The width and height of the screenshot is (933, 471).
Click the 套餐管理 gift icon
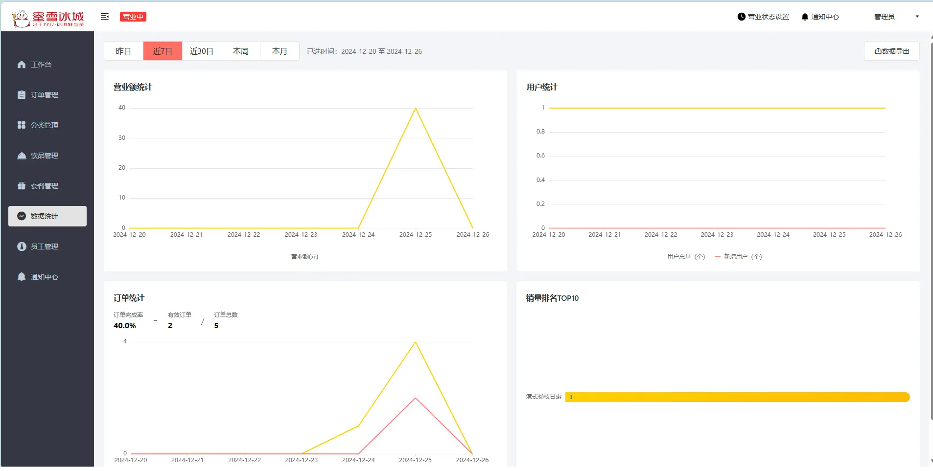(22, 186)
